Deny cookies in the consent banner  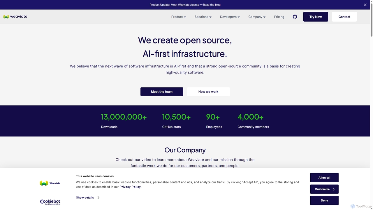tap(324, 200)
